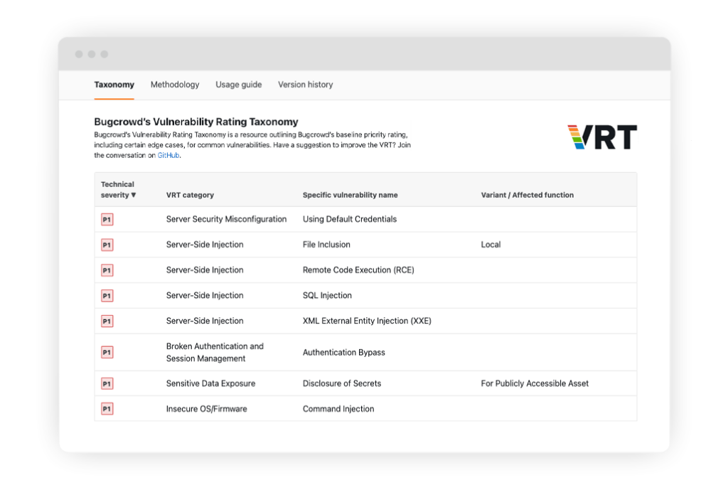Click the VRT rainbow logo
The image size is (728, 490).
click(601, 137)
